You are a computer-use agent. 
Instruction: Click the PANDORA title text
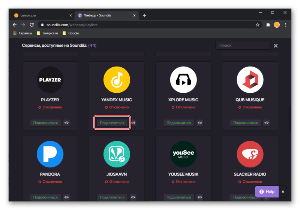pos(50,174)
